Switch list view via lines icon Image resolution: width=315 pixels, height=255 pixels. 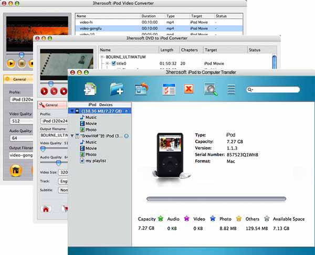231,89
